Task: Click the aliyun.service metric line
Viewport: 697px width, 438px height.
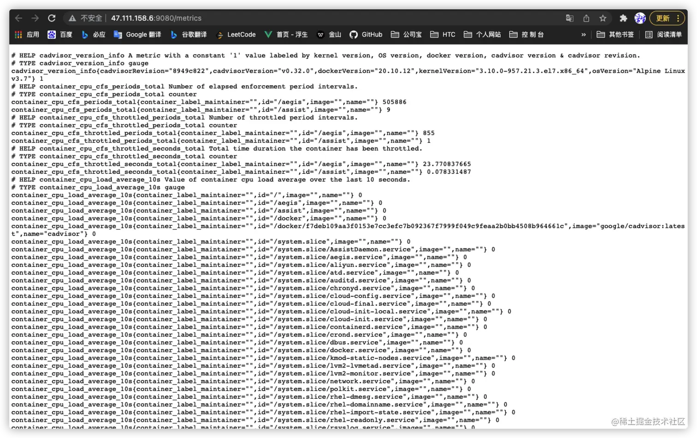Action: point(241,265)
